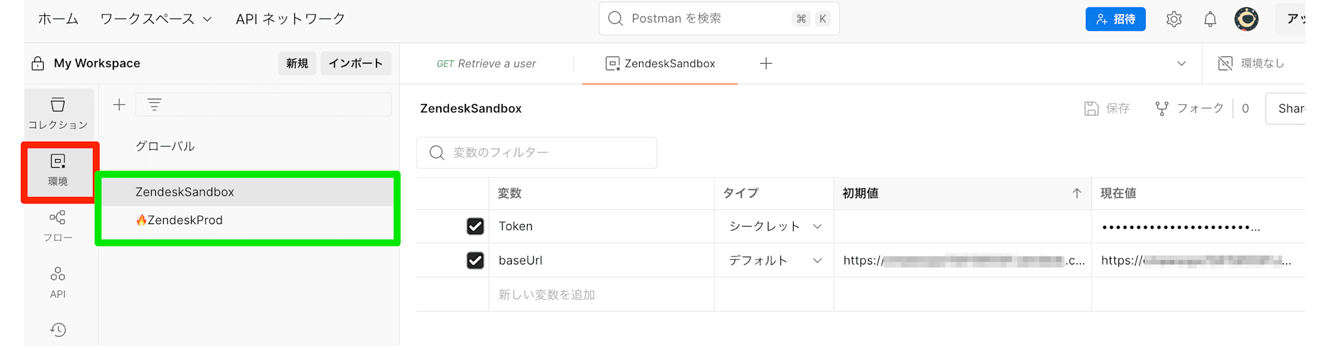Open the API ネットワーク menu item
The width and height of the screenshot is (1326, 346).
click(290, 19)
